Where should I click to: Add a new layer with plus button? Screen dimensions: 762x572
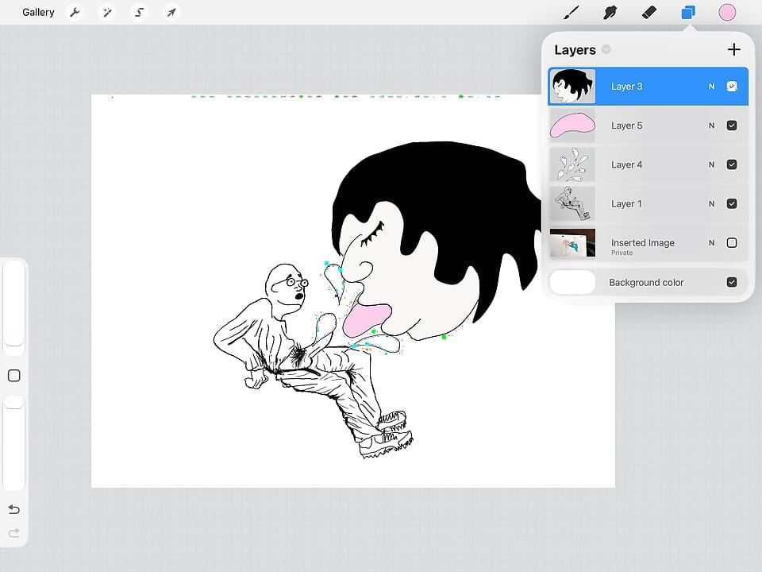(x=733, y=49)
